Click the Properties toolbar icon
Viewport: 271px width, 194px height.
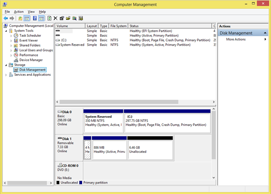[x=62, y=18]
